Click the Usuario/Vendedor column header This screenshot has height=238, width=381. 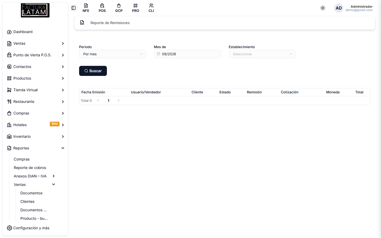(146, 92)
